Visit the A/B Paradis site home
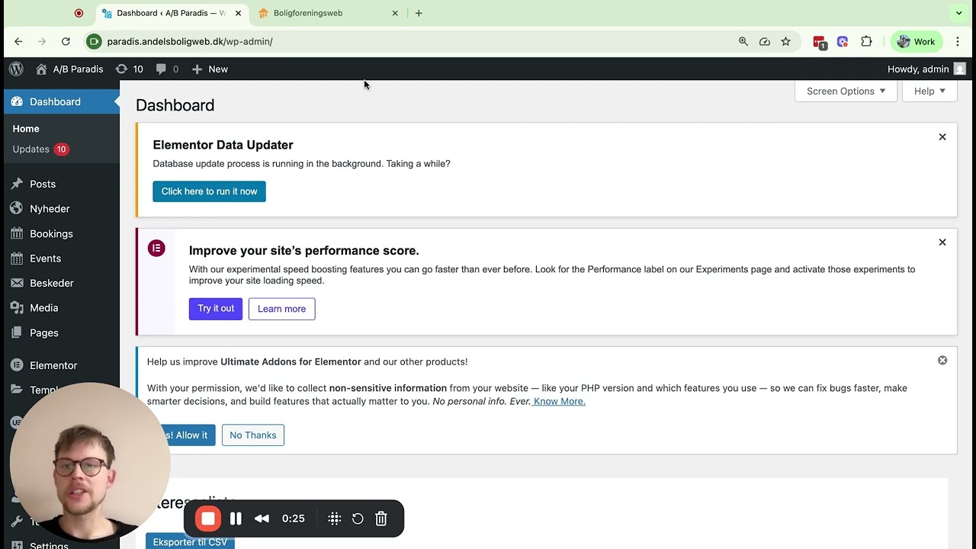Screen dimensions: 976x549 point(69,69)
